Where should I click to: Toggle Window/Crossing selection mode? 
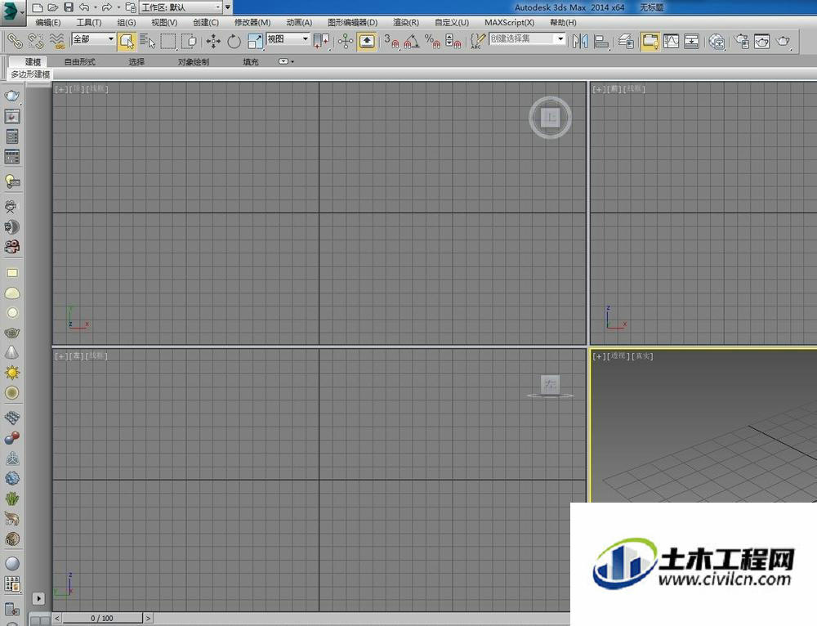[x=190, y=41]
